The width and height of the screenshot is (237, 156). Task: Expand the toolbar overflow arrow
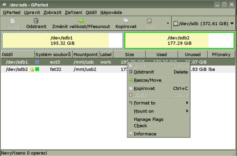tap(167, 24)
